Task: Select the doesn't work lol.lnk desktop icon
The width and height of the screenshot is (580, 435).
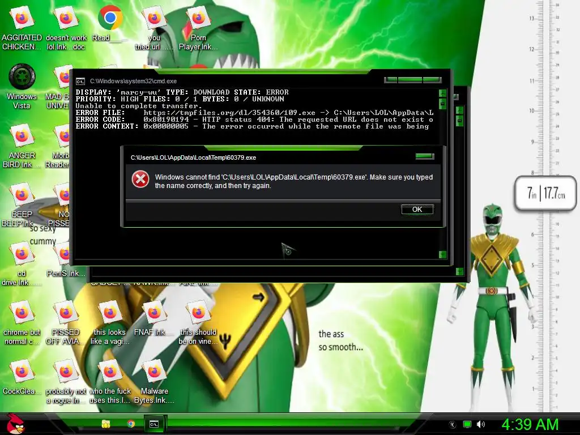Action: 66,29
